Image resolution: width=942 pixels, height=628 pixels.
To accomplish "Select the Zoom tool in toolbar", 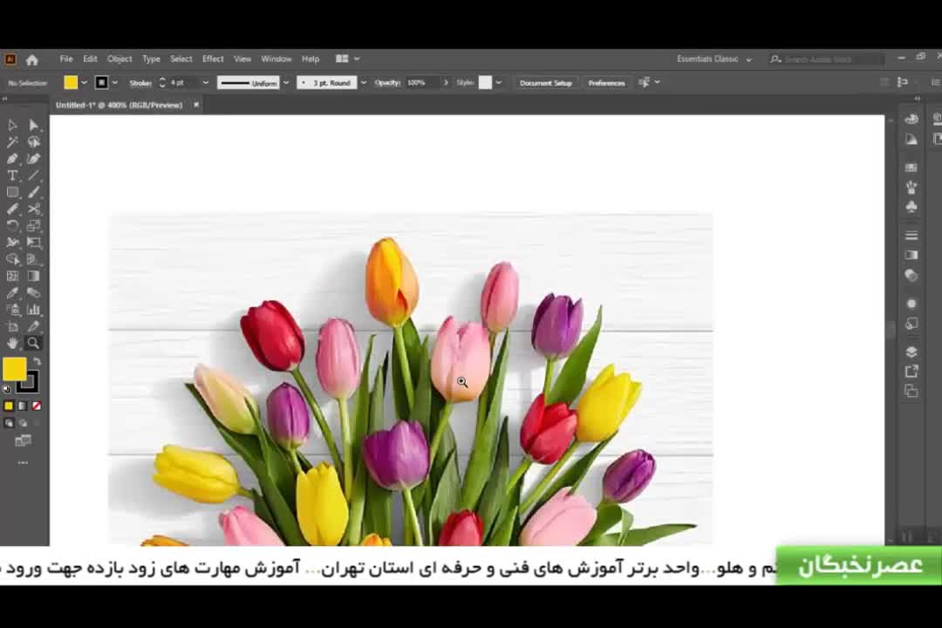I will coord(33,343).
